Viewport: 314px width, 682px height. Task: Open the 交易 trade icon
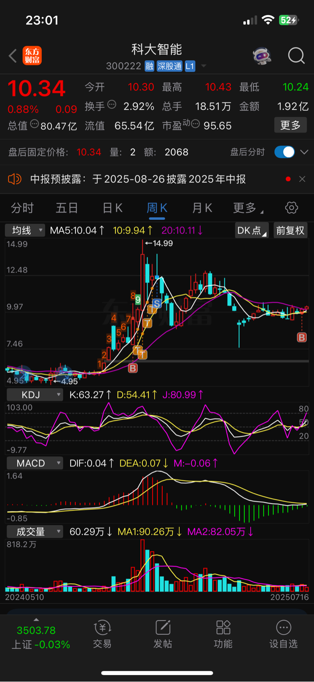pos(102,634)
